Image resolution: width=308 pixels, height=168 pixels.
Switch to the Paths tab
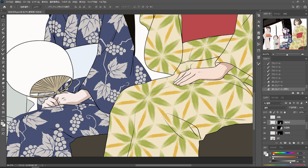282,98
